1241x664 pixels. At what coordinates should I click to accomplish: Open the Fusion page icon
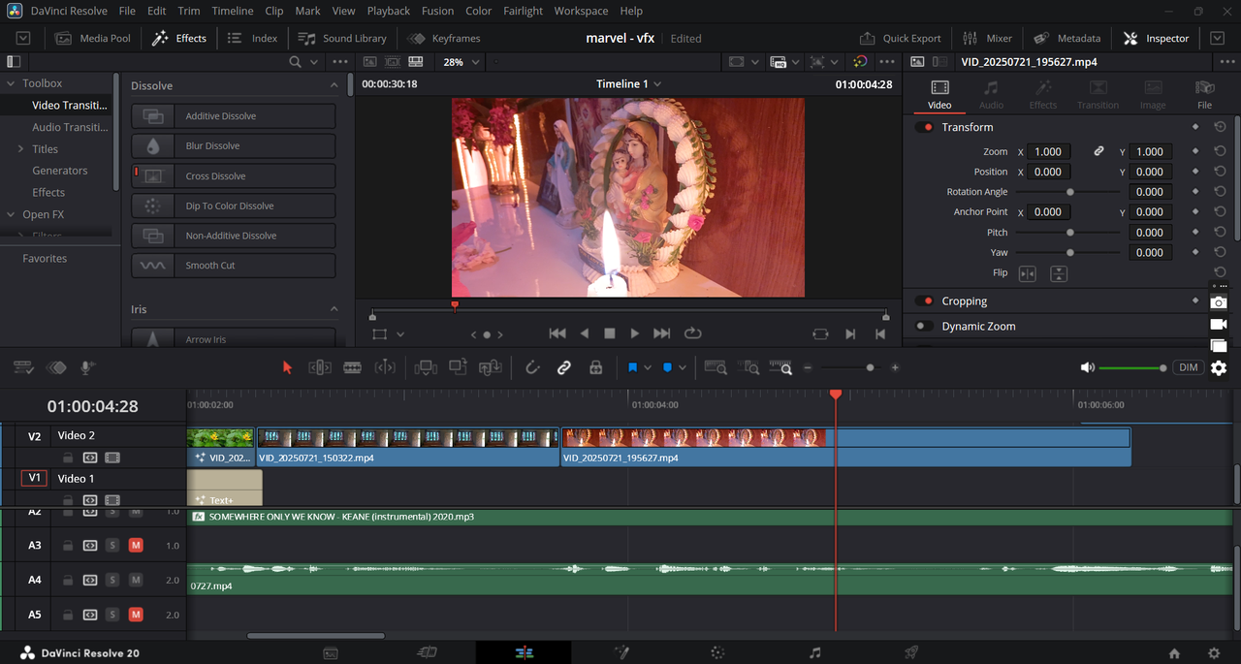[x=621, y=652]
